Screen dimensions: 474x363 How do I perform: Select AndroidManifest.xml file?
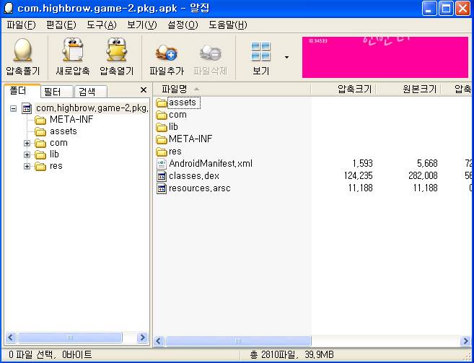click(211, 164)
